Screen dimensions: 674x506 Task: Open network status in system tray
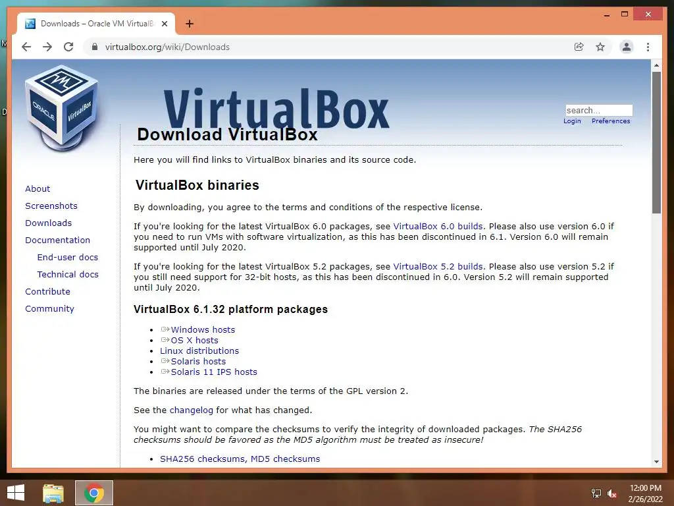coord(596,493)
